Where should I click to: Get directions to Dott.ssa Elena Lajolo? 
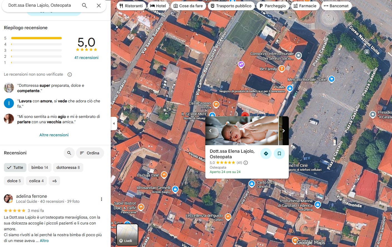[x=266, y=154]
